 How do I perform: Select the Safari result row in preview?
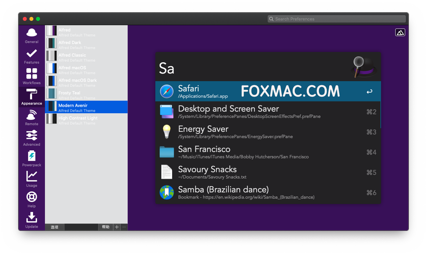pyautogui.click(x=268, y=92)
